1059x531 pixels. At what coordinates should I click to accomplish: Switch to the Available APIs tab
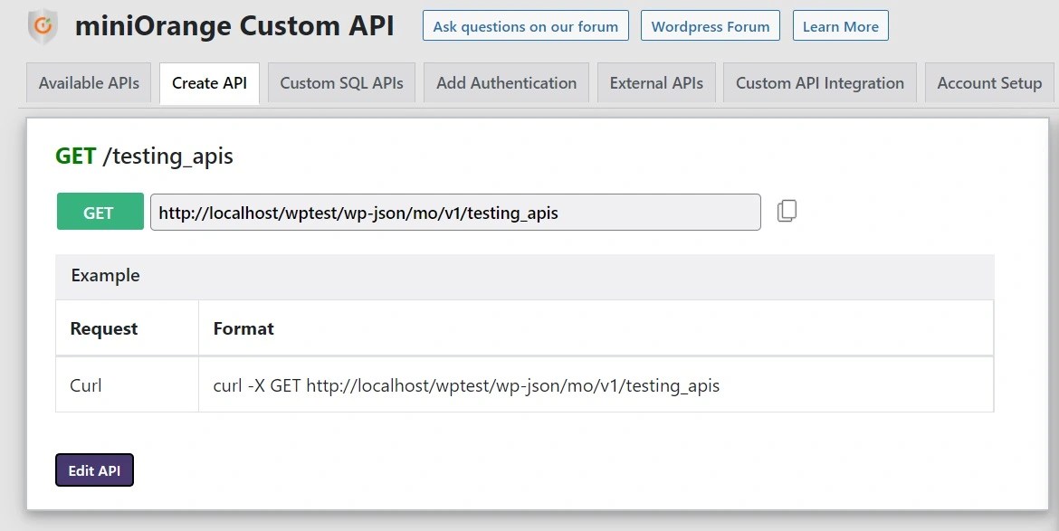coord(88,82)
